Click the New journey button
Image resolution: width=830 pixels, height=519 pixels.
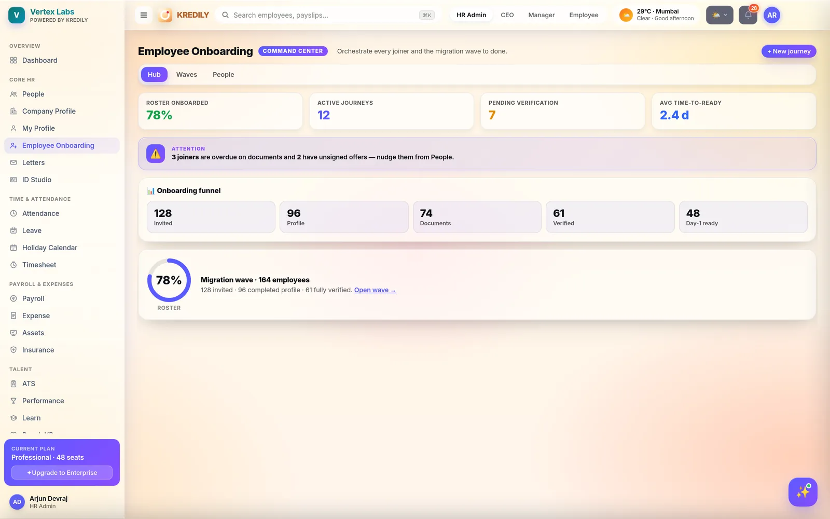tap(789, 51)
